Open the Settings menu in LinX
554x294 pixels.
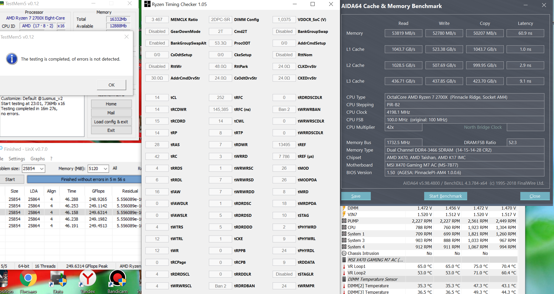17,159
